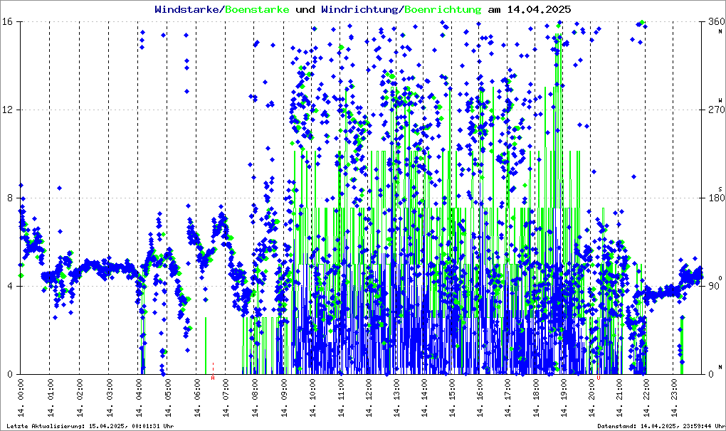
Task: Click the "14. 07:00" time axis label
Action: tap(226, 398)
